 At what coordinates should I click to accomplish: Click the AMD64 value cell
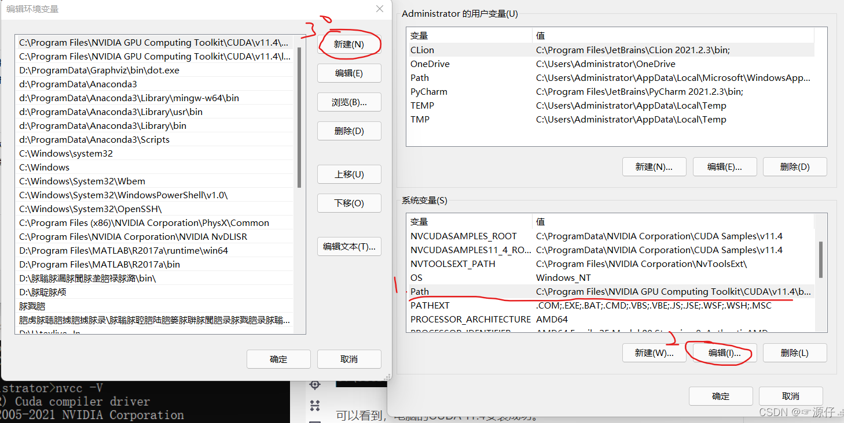click(552, 320)
